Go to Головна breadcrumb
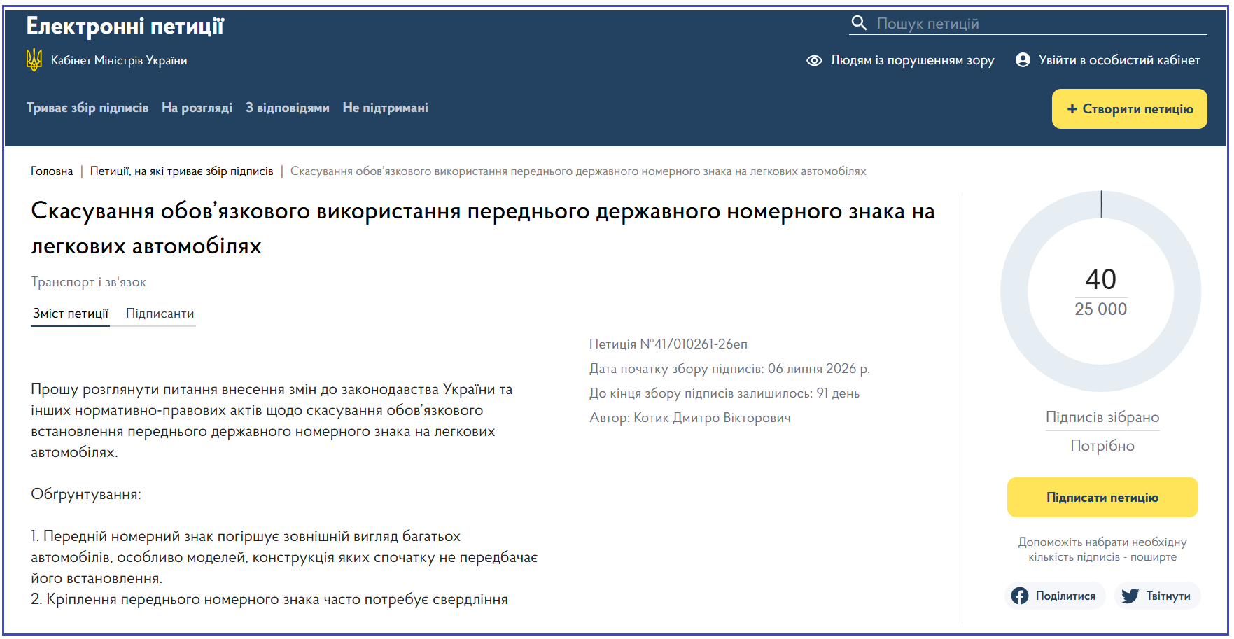Image resolution: width=1234 pixels, height=639 pixels. (52, 171)
